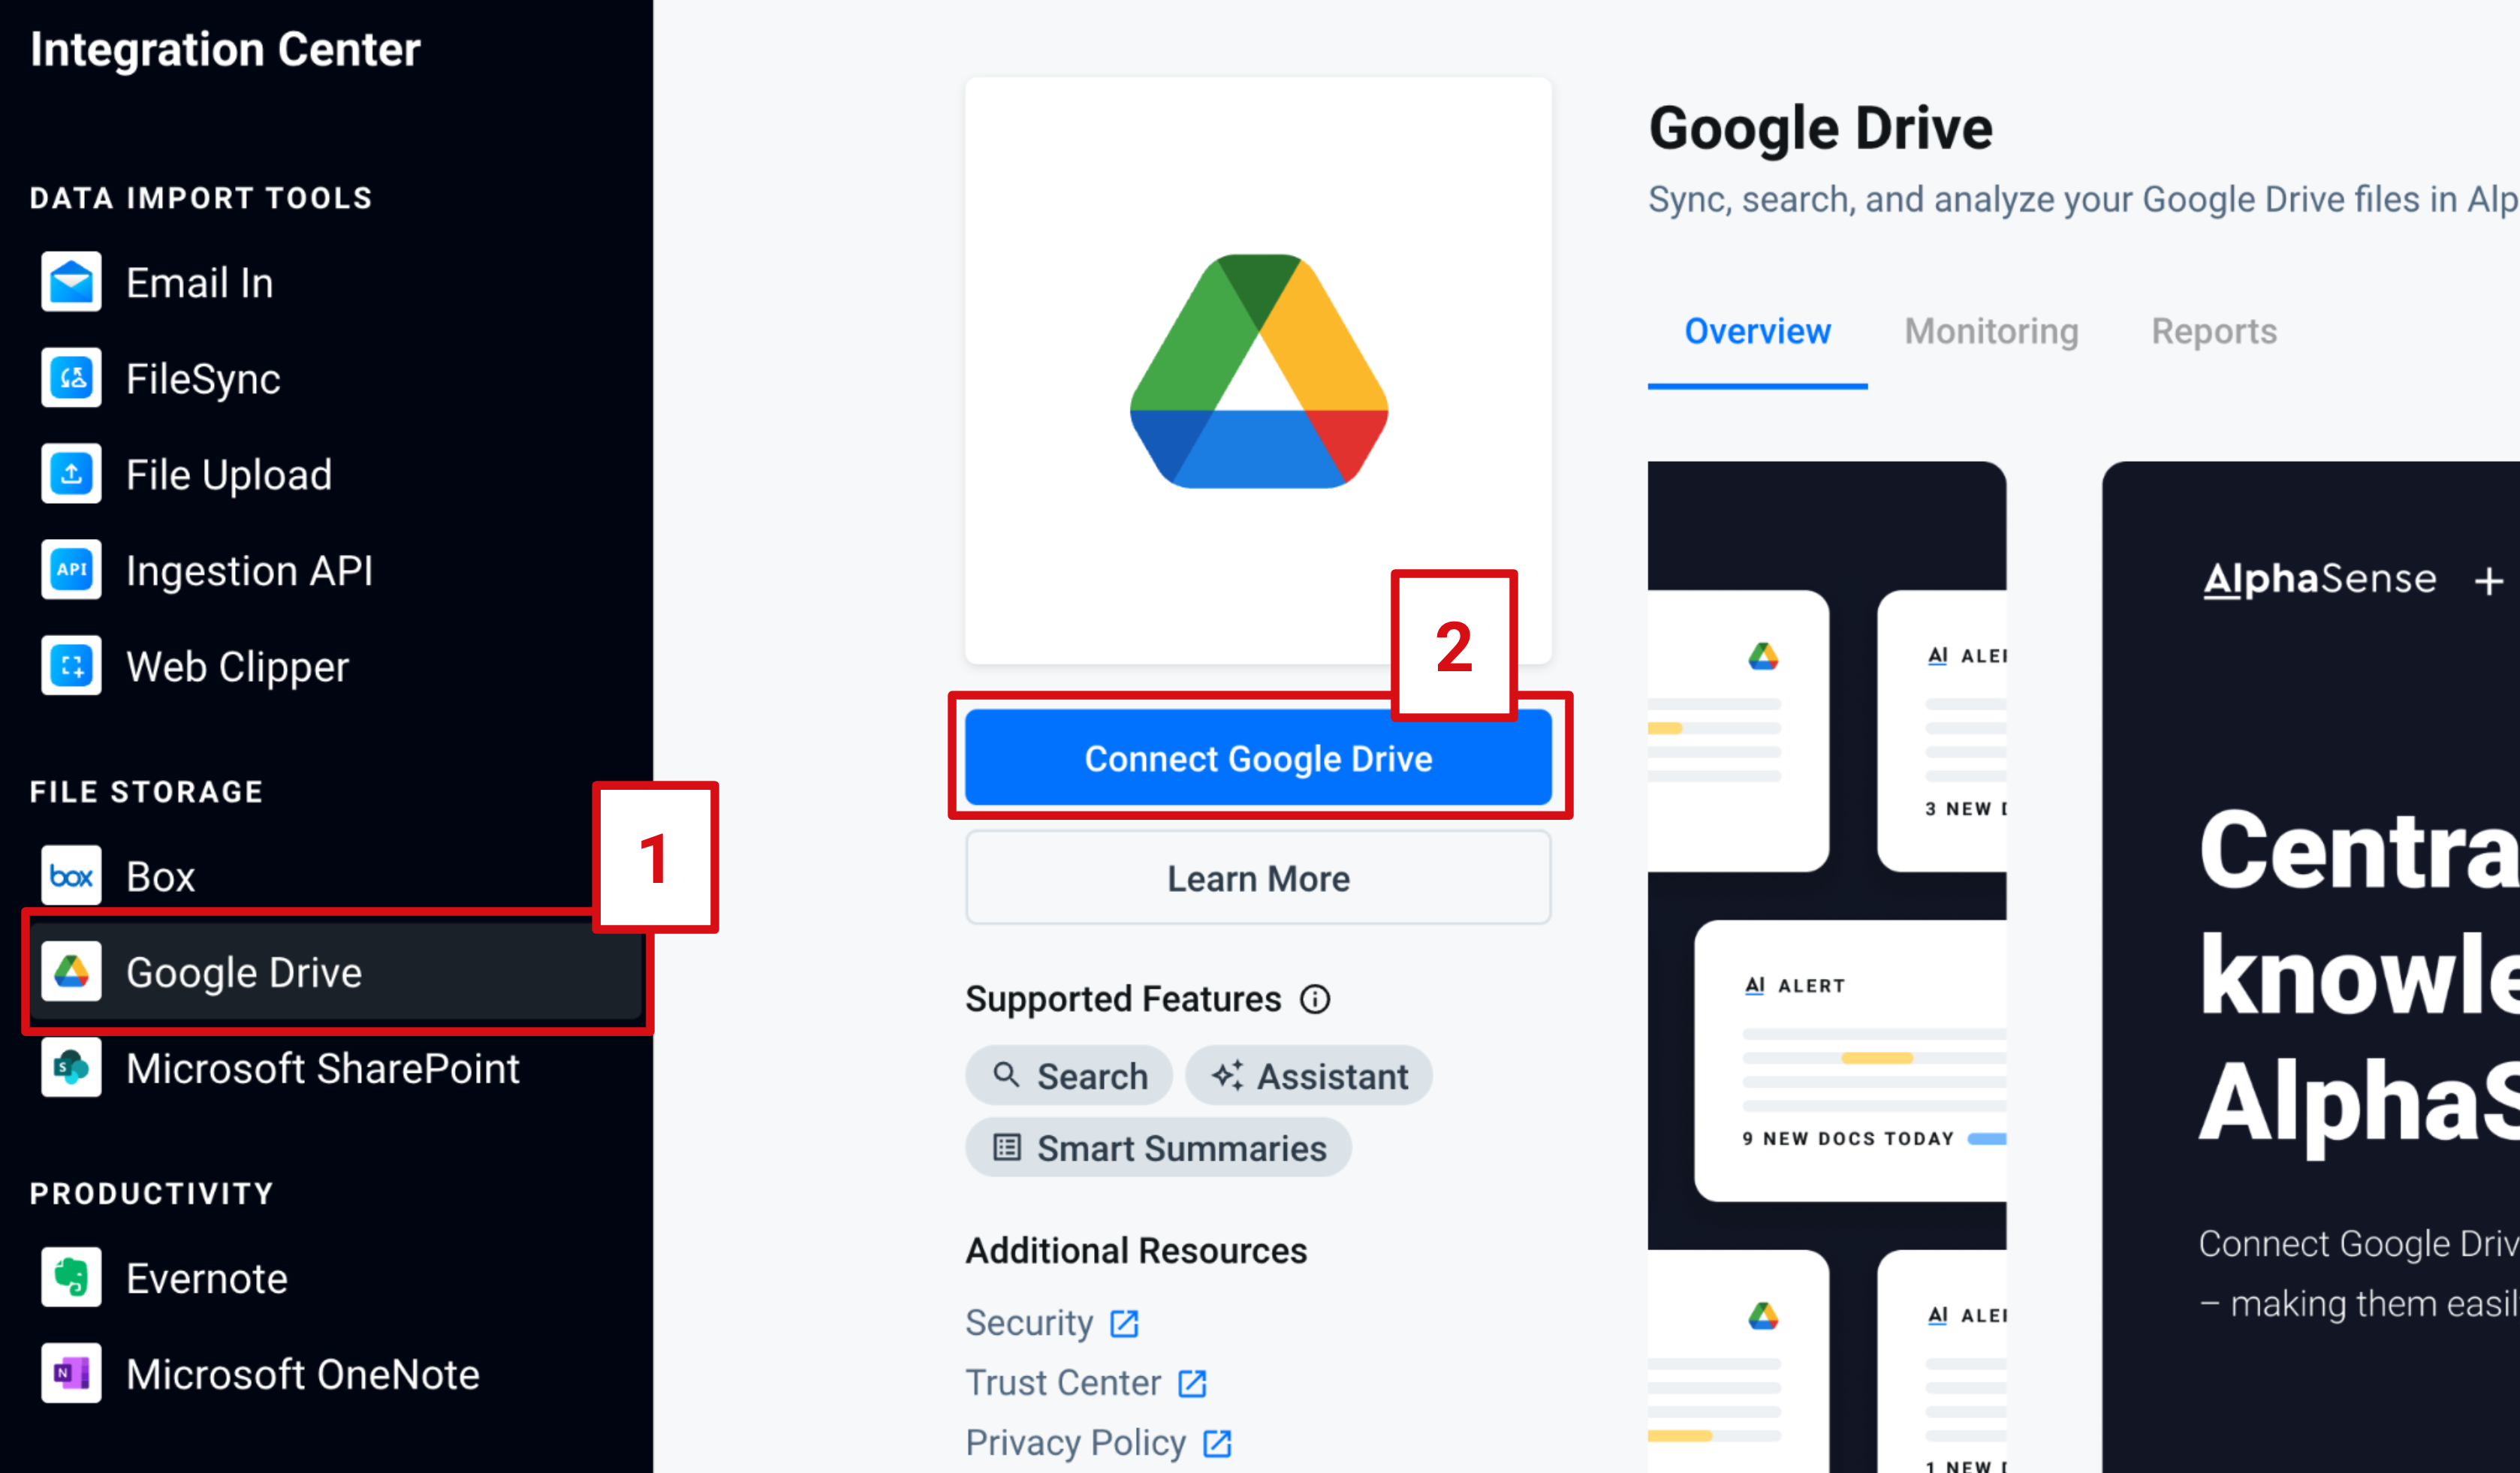Open the Trust Center link

[x=1086, y=1383]
